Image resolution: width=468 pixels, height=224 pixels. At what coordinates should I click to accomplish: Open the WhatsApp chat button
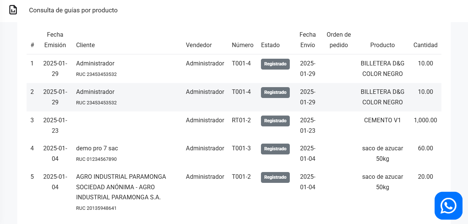pos(448,206)
